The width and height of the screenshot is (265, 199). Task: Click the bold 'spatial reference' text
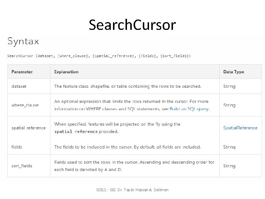[86, 132]
